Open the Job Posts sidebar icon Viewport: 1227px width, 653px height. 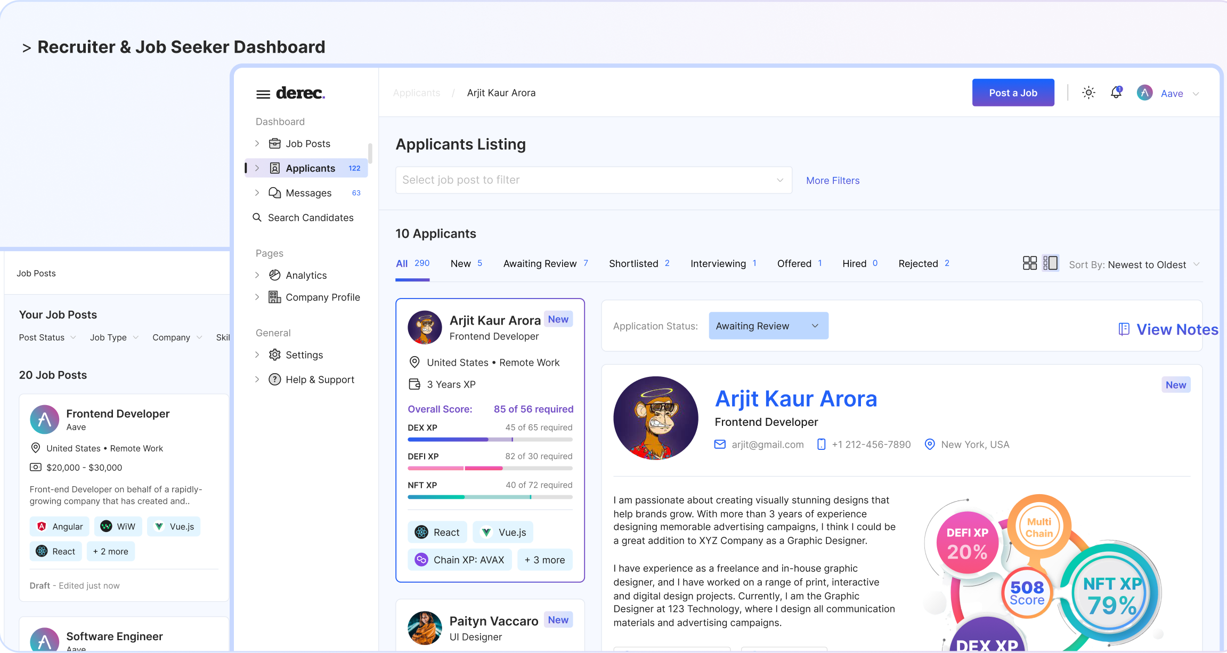(x=274, y=143)
